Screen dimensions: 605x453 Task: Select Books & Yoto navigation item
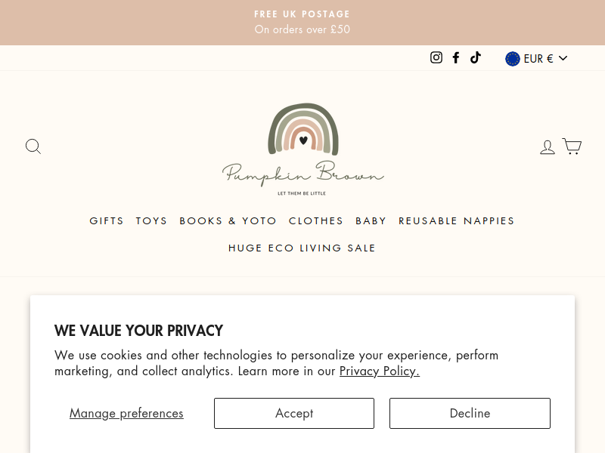(228, 220)
